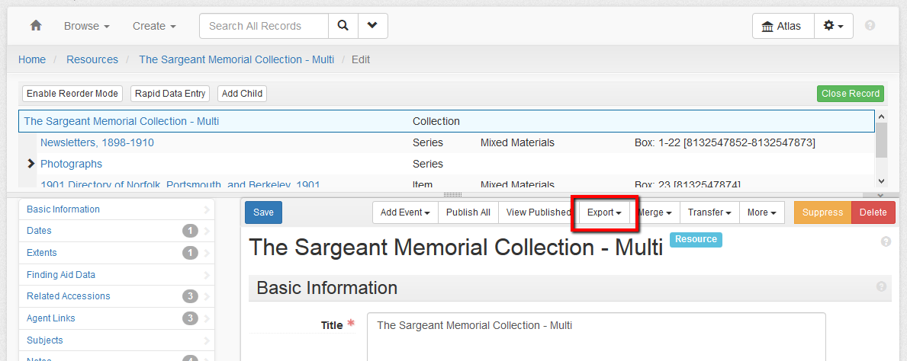Open the Create menu

click(154, 26)
